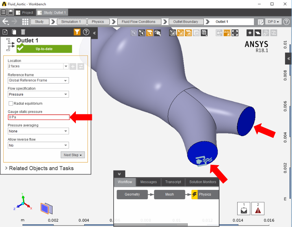This screenshot has width=292, height=227.
Task: Open the Pressure averaging dropdown
Action: click(38, 131)
